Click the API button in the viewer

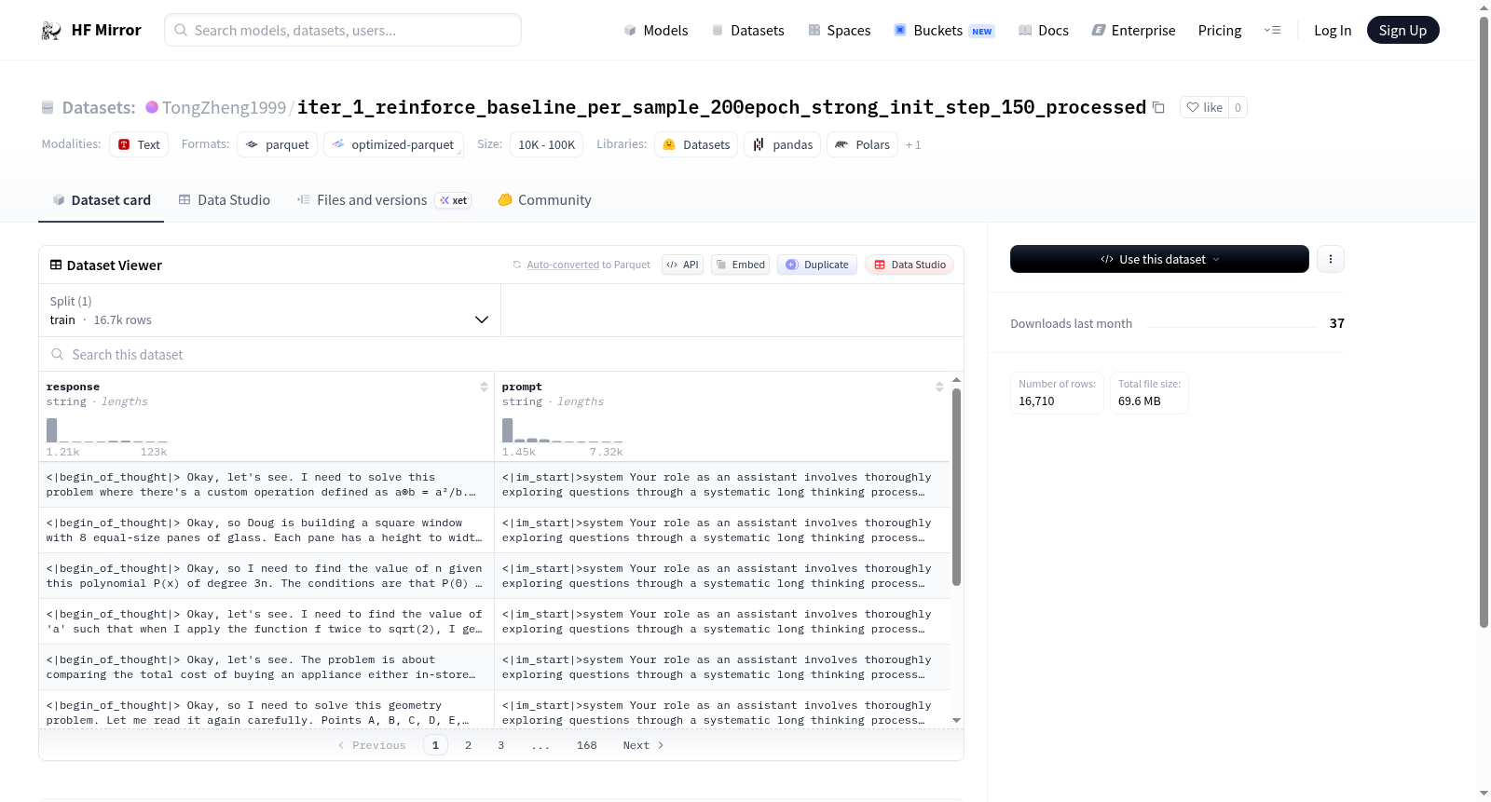pyautogui.click(x=682, y=265)
